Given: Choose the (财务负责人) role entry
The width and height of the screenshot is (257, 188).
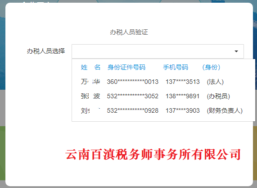Looking at the screenshot, I should pos(225,110).
